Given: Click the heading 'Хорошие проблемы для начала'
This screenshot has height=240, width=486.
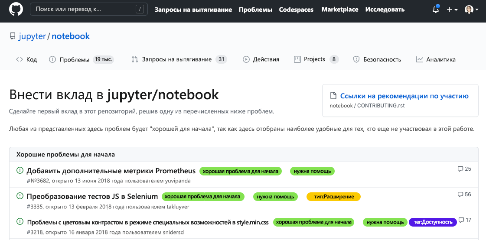Looking at the screenshot, I should tap(66, 154).
